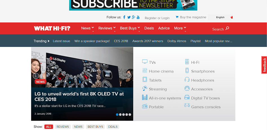Click the Search magnifier icon
The image size is (267, 130).
click(x=227, y=28)
